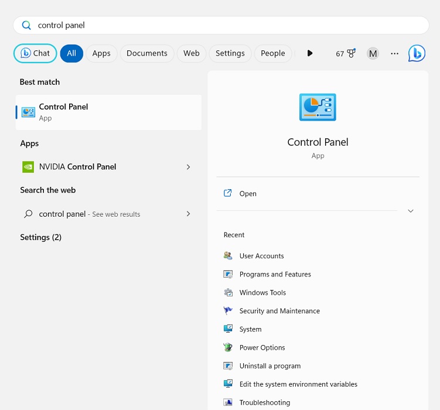Select the All filter tab

click(x=71, y=53)
